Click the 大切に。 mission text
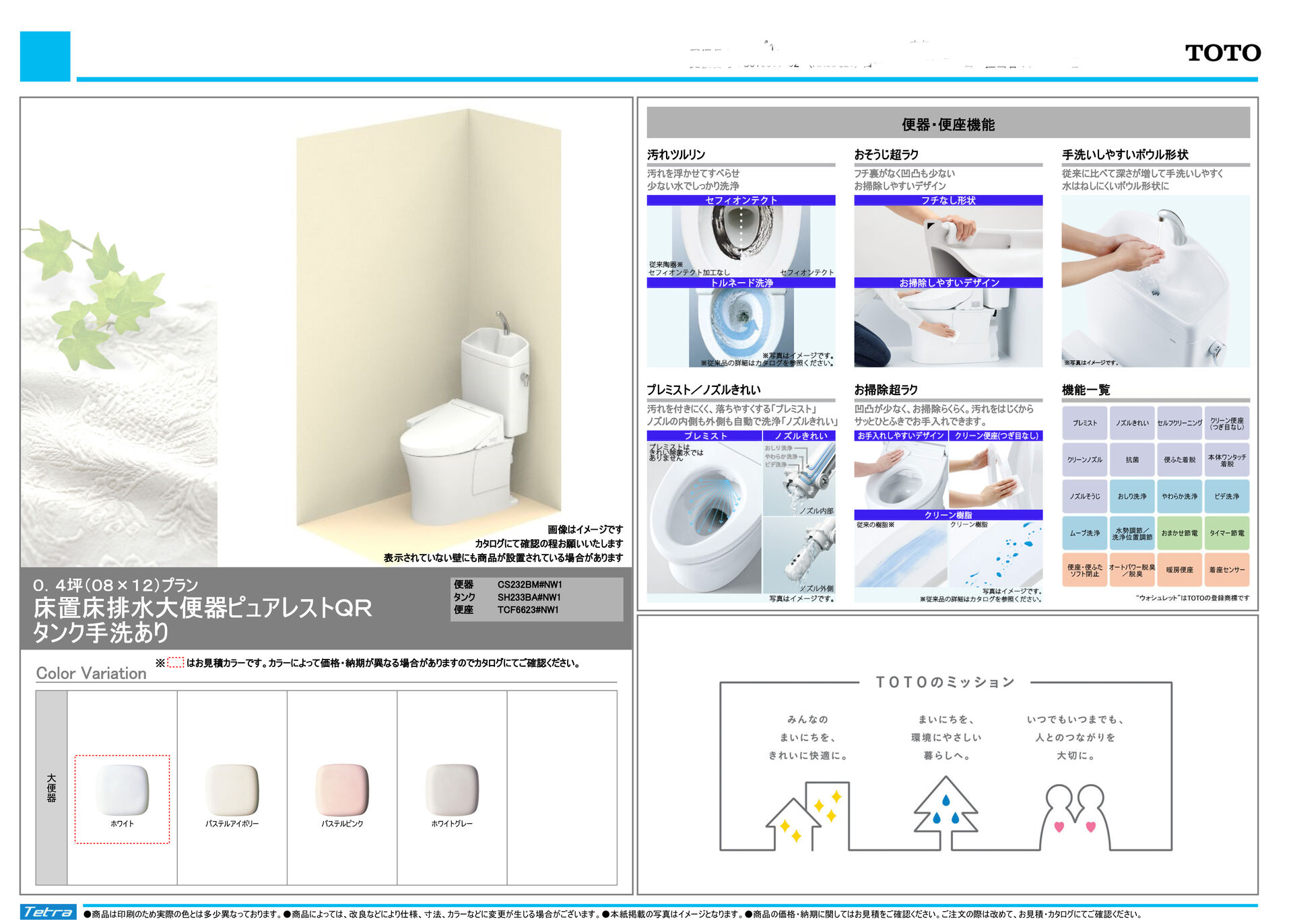The width and height of the screenshot is (1293, 920). (1075, 756)
